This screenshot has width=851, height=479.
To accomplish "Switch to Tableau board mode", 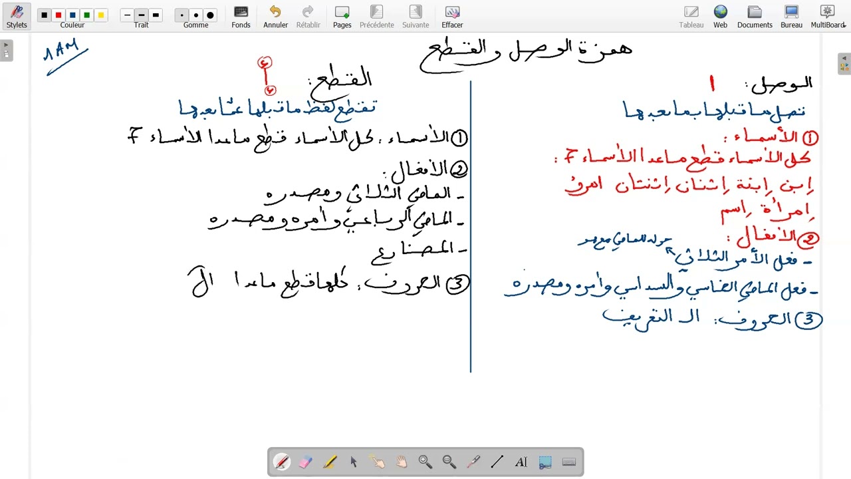I will pyautogui.click(x=691, y=17).
